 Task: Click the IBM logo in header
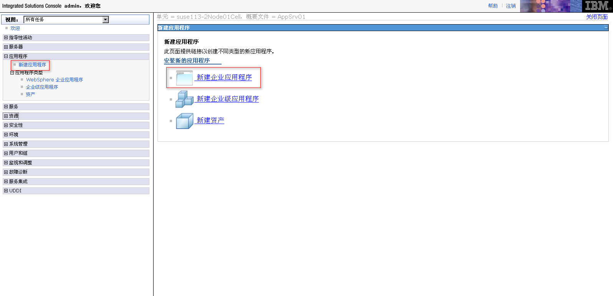[597, 6]
